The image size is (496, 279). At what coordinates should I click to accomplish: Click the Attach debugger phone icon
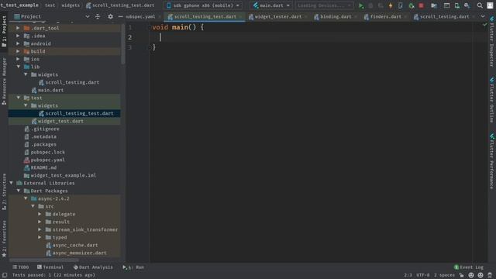[x=401, y=5]
